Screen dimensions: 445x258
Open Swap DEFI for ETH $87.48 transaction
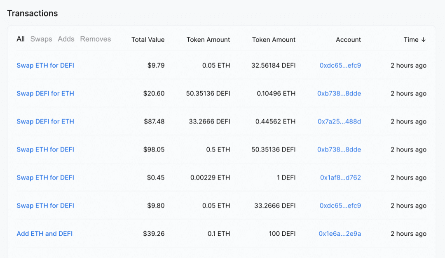(x=45, y=121)
